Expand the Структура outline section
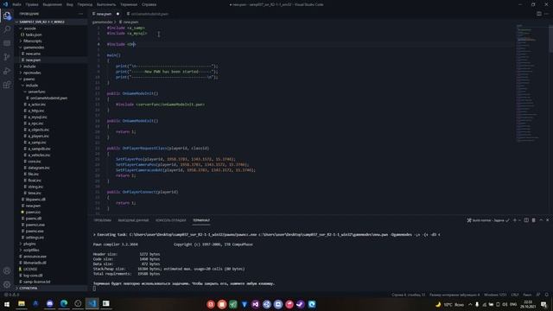553x311 pixels. 51,288
